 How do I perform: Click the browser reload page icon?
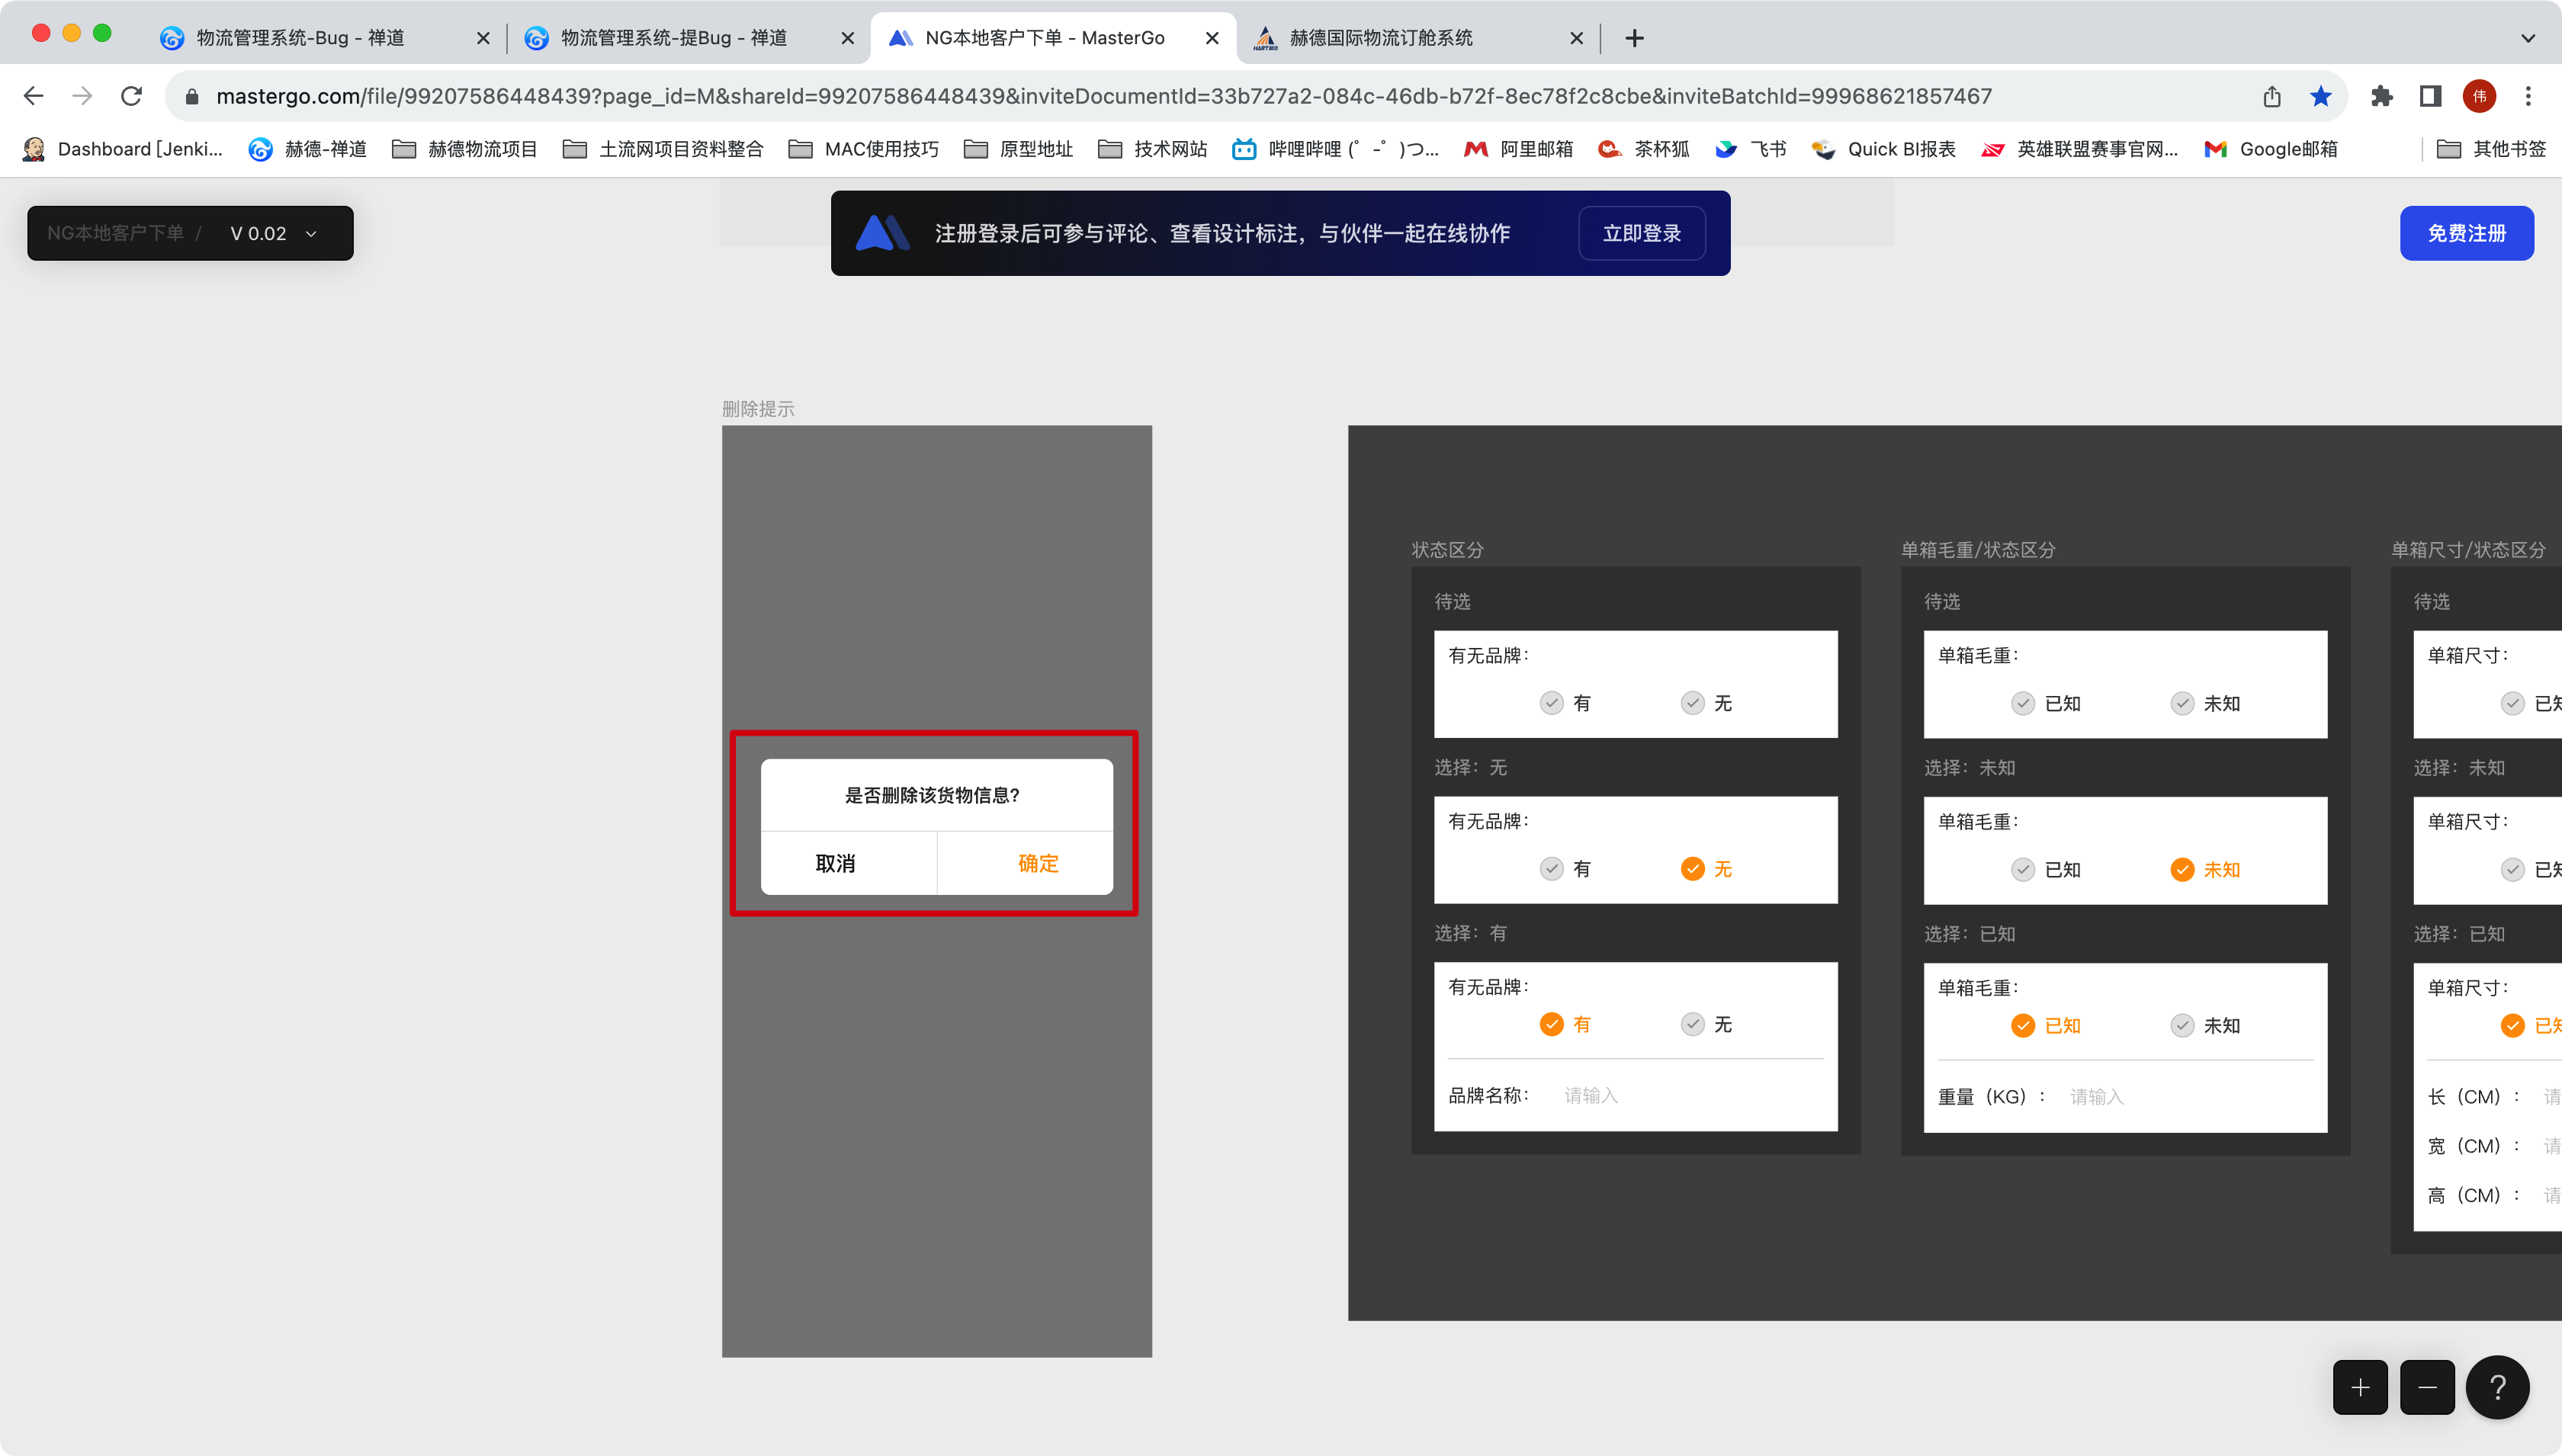131,96
